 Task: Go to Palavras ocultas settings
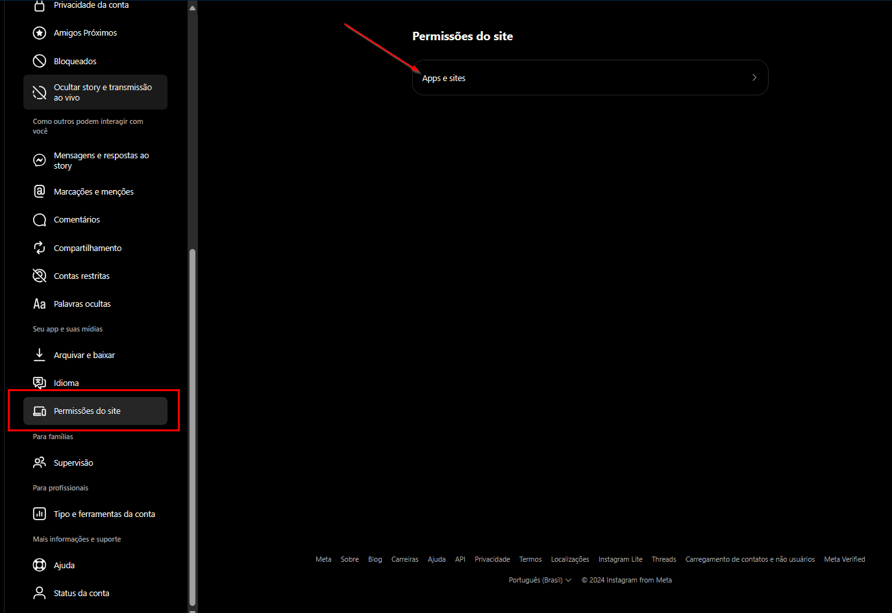tap(82, 304)
